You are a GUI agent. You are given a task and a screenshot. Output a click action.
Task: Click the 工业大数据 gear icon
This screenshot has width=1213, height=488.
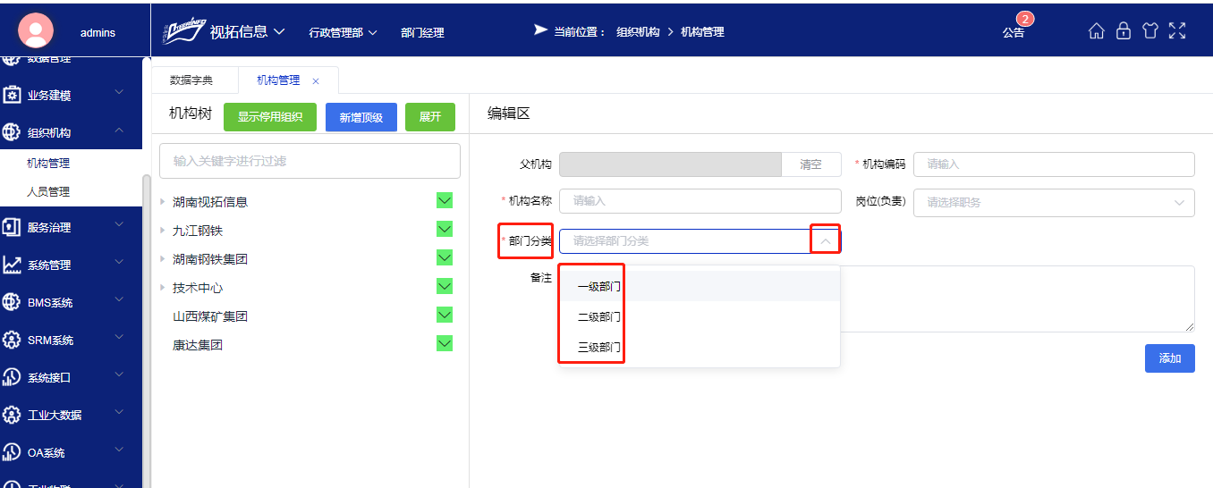pyautogui.click(x=12, y=415)
